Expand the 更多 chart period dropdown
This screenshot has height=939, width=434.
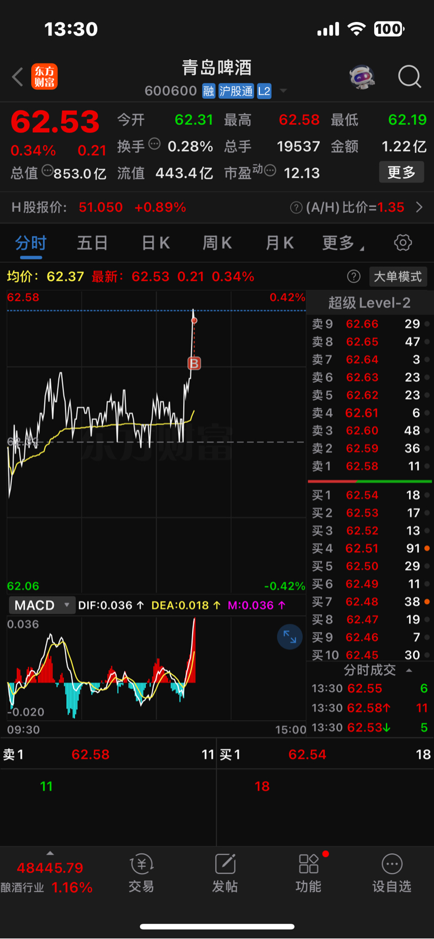[343, 243]
